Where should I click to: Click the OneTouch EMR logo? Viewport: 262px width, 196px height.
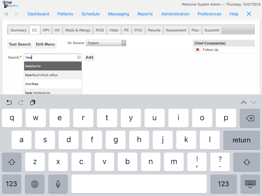tap(10, 5)
